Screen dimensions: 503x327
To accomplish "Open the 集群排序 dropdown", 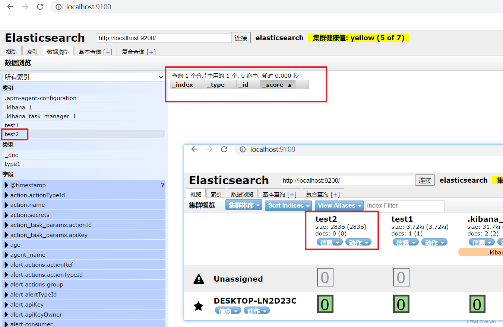I will [244, 205].
